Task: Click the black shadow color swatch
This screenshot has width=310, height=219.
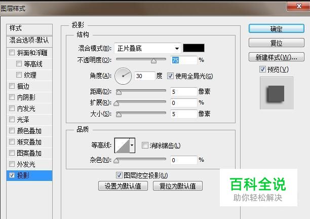Action: tap(193, 48)
